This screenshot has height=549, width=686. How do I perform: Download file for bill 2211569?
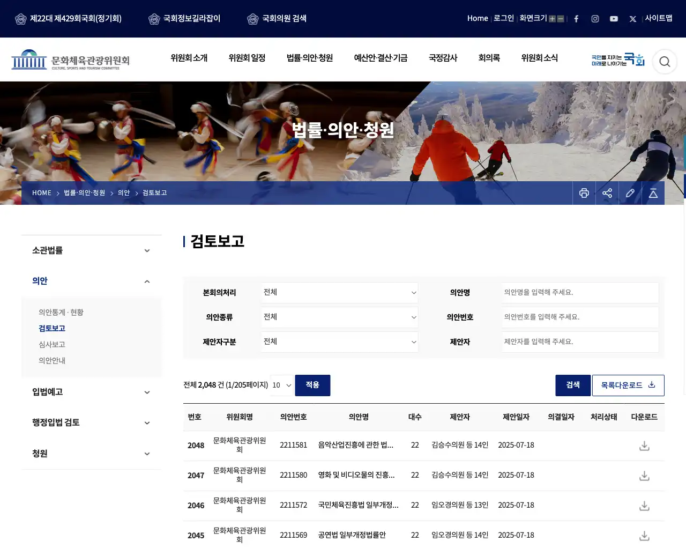[644, 536]
